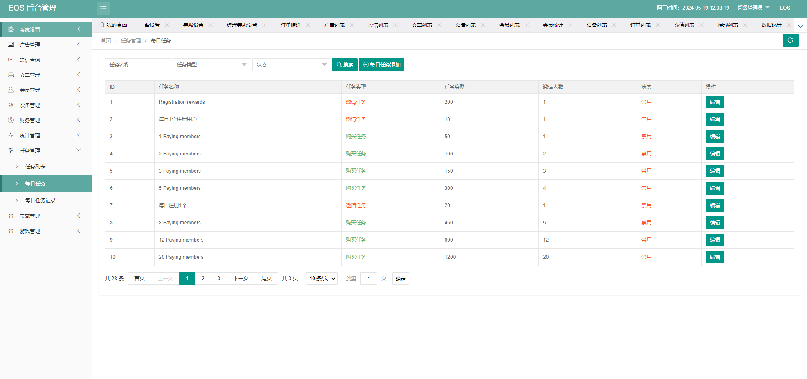Screen dimensions: 807x379
Task: Click the 会员管理 user icon
Action: pos(11,90)
